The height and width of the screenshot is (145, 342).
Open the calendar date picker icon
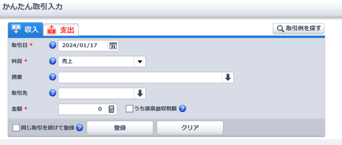click(113, 46)
